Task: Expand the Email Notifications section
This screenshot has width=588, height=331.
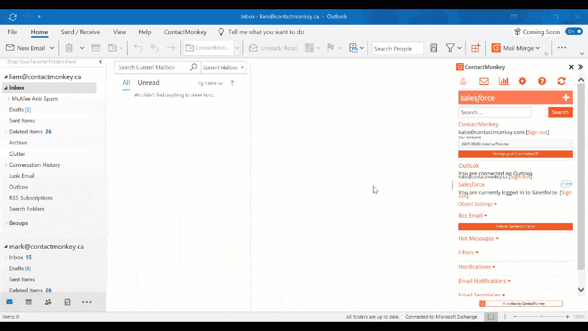Action: click(x=485, y=281)
